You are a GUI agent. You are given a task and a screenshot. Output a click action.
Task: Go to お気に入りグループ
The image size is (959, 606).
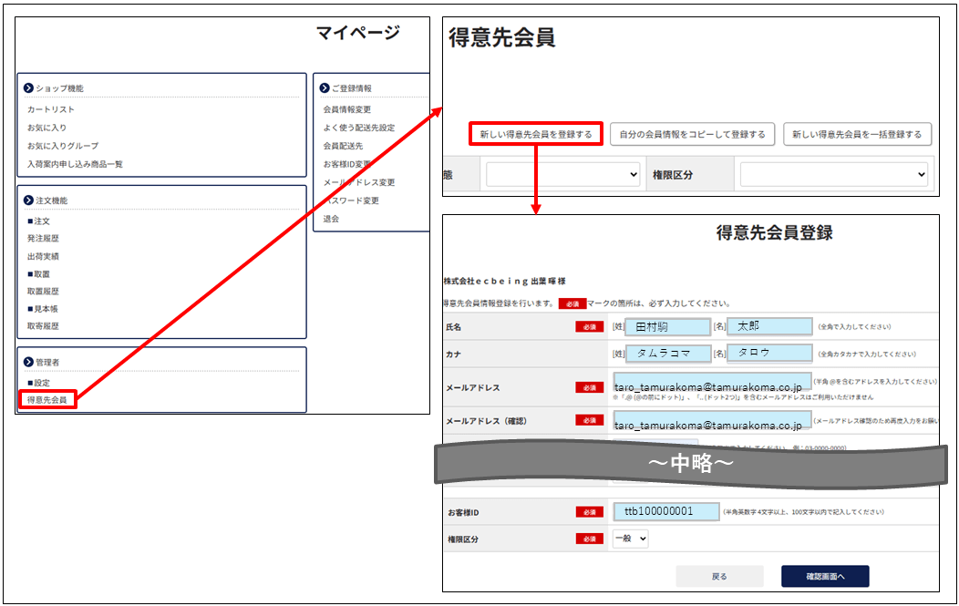pyautogui.click(x=62, y=146)
